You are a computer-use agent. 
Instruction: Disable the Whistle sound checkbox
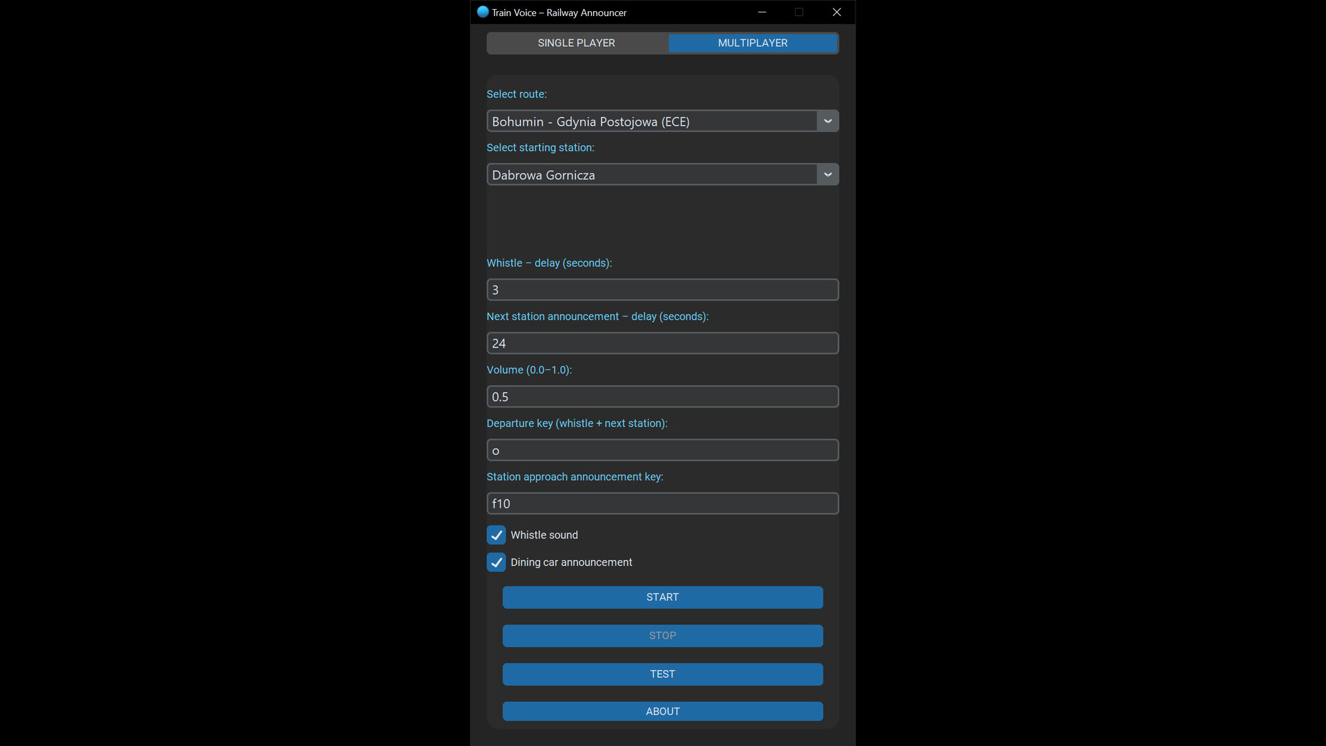pyautogui.click(x=496, y=535)
